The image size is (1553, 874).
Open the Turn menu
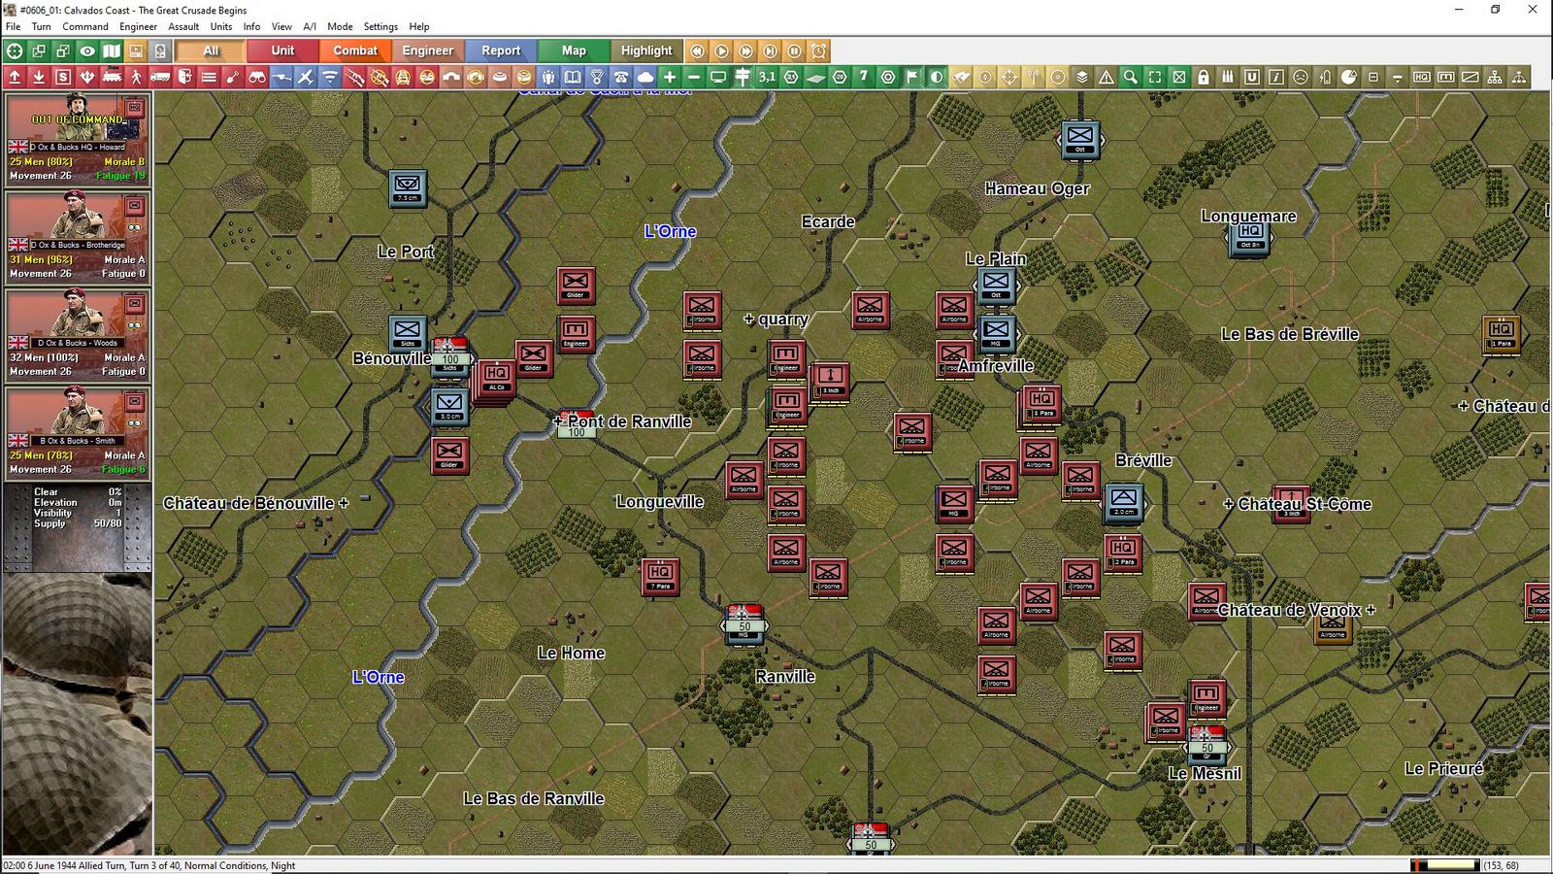coord(41,26)
